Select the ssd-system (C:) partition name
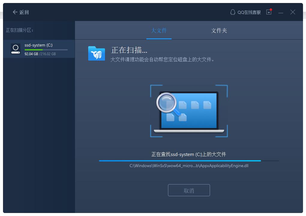The height and width of the screenshot is (216, 306). tap(38, 45)
